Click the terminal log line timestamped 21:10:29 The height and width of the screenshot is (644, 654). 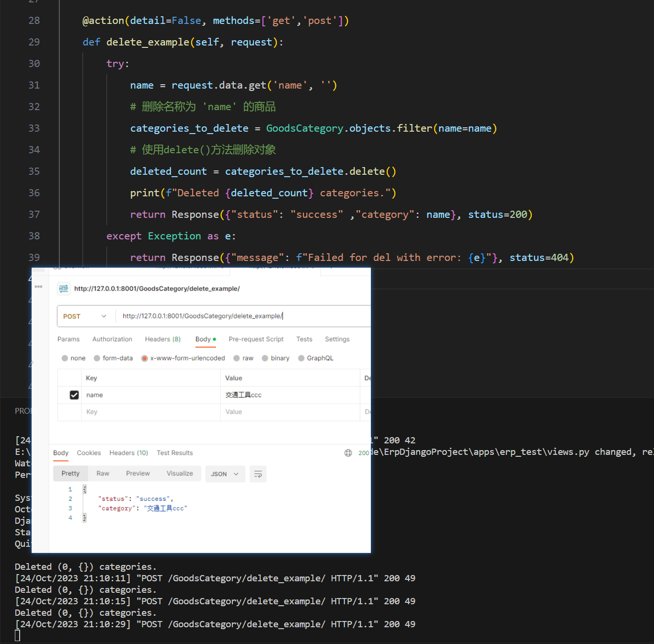(x=215, y=624)
